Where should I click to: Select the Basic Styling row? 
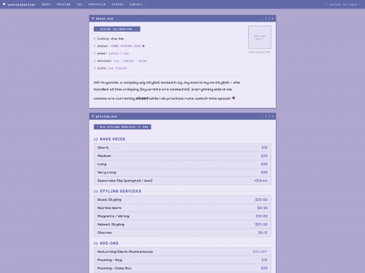(x=182, y=200)
